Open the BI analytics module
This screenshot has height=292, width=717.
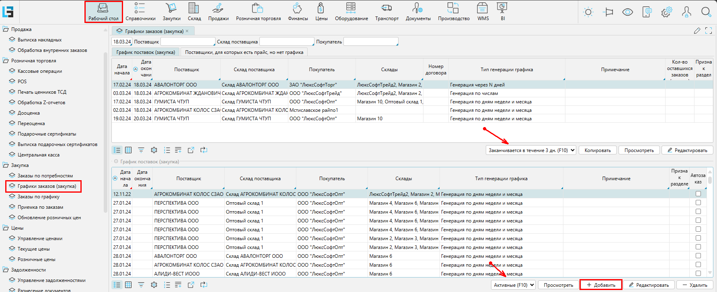click(x=502, y=11)
